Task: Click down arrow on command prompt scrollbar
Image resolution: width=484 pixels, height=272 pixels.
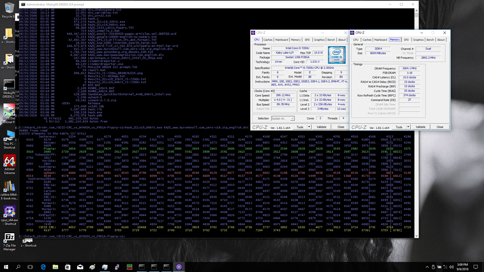Action: 416,236
